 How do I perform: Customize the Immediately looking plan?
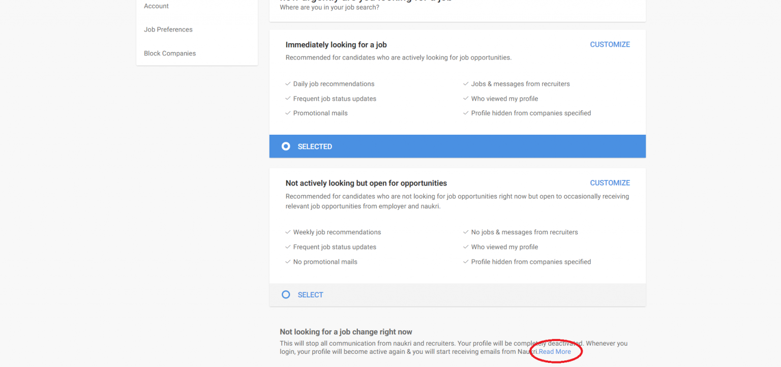click(x=610, y=44)
